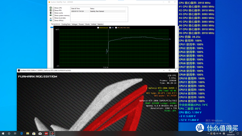Viewport: 242px width, 136px height.
Task: Enable the Stress CPU checkbox
Action: [x=53, y=8]
